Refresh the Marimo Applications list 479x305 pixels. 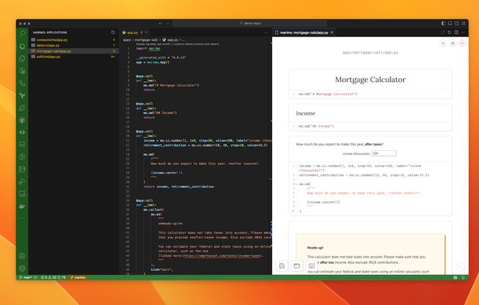coord(113,33)
